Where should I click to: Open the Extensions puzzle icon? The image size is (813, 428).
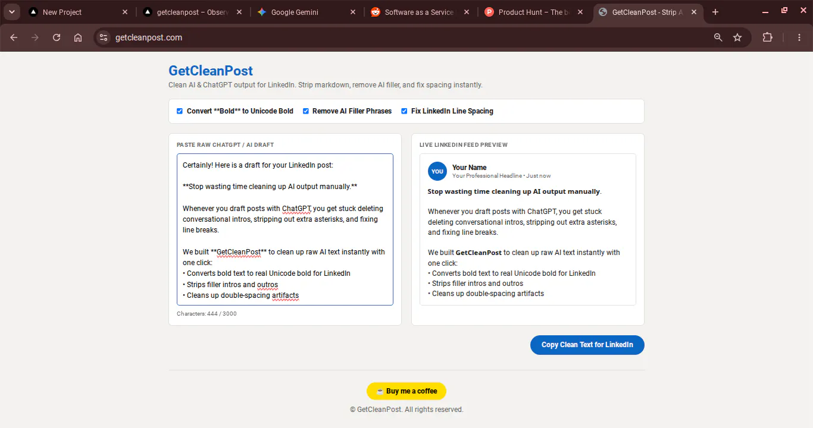coord(768,37)
